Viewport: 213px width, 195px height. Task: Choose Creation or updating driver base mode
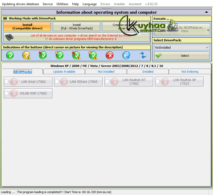click(x=126, y=27)
